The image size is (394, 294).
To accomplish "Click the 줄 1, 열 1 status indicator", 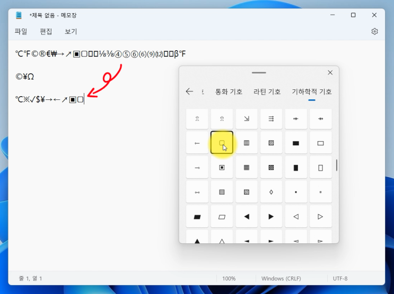I will point(30,279).
